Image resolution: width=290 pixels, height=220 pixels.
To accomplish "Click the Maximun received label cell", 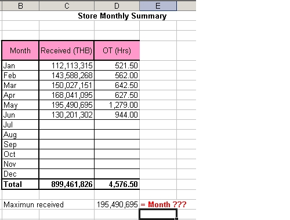I will pyautogui.click(x=34, y=204).
